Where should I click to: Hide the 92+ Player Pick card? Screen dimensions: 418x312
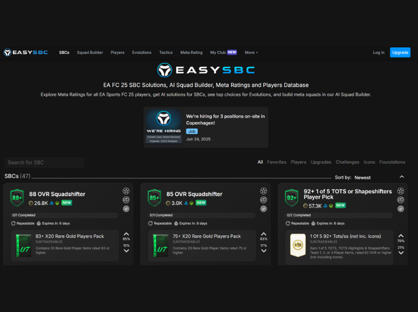coord(401,199)
